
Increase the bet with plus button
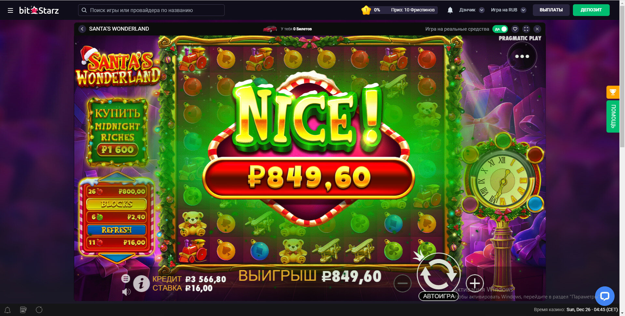point(475,283)
